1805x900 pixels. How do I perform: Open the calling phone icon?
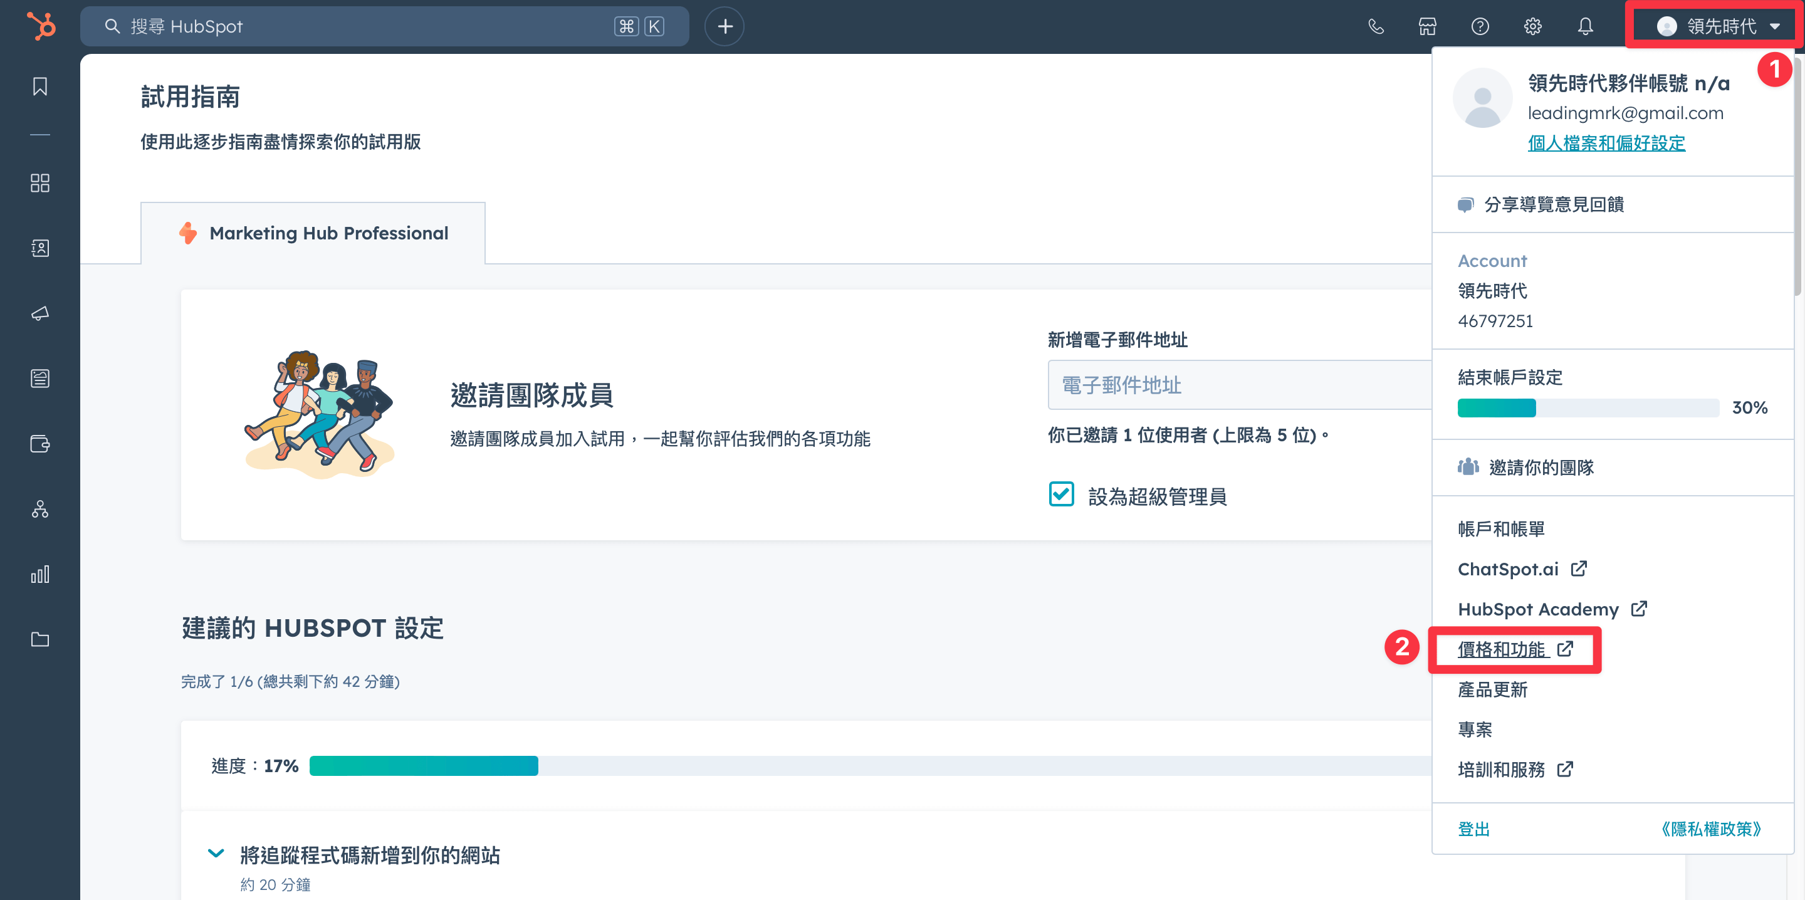pyautogui.click(x=1376, y=26)
